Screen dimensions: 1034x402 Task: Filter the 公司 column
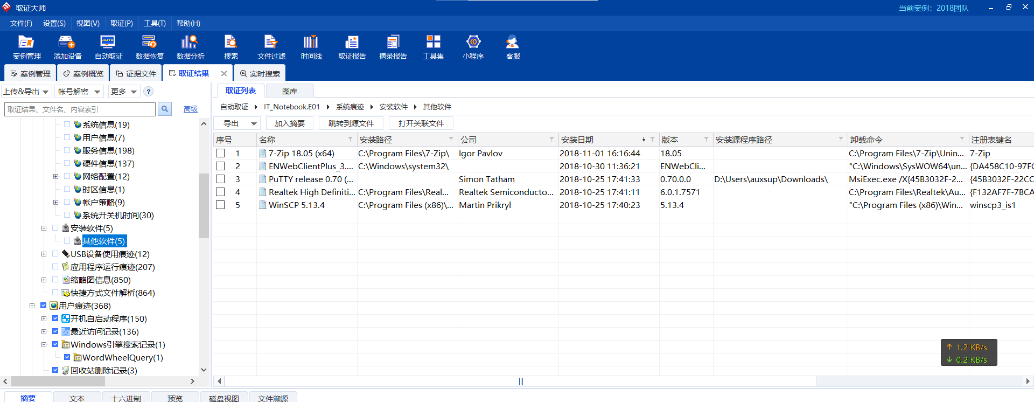(x=551, y=140)
